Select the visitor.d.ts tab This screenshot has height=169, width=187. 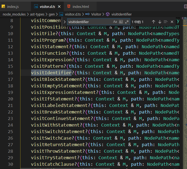(47, 7)
